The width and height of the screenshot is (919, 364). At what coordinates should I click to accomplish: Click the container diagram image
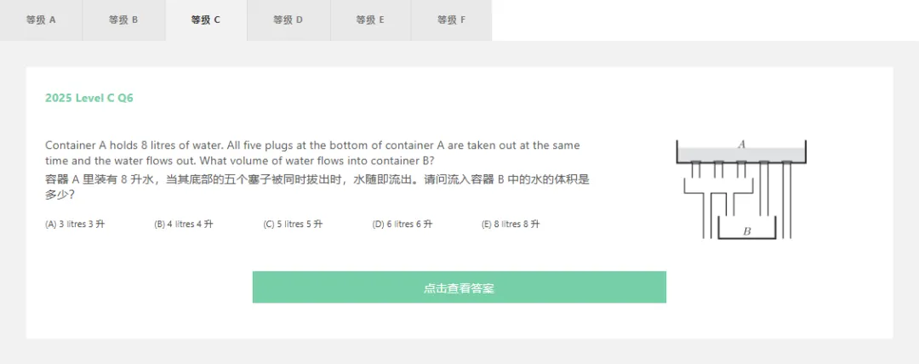(x=741, y=190)
